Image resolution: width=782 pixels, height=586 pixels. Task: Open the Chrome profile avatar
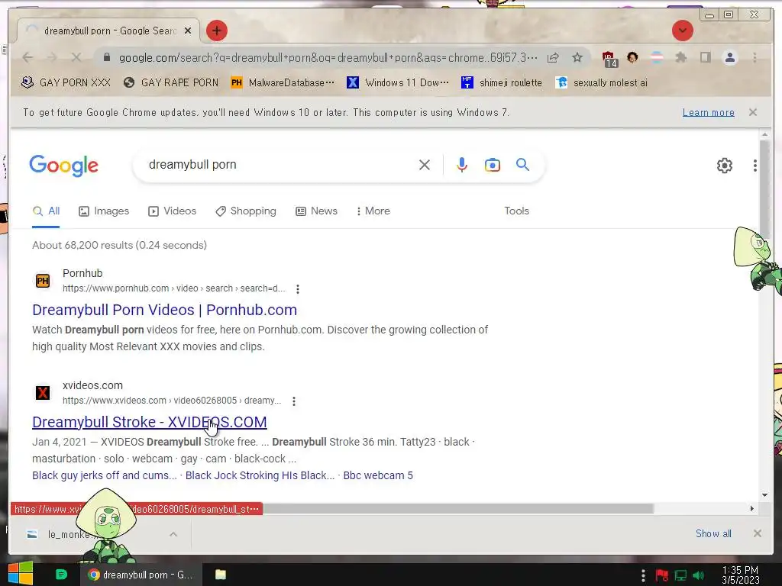(x=729, y=57)
